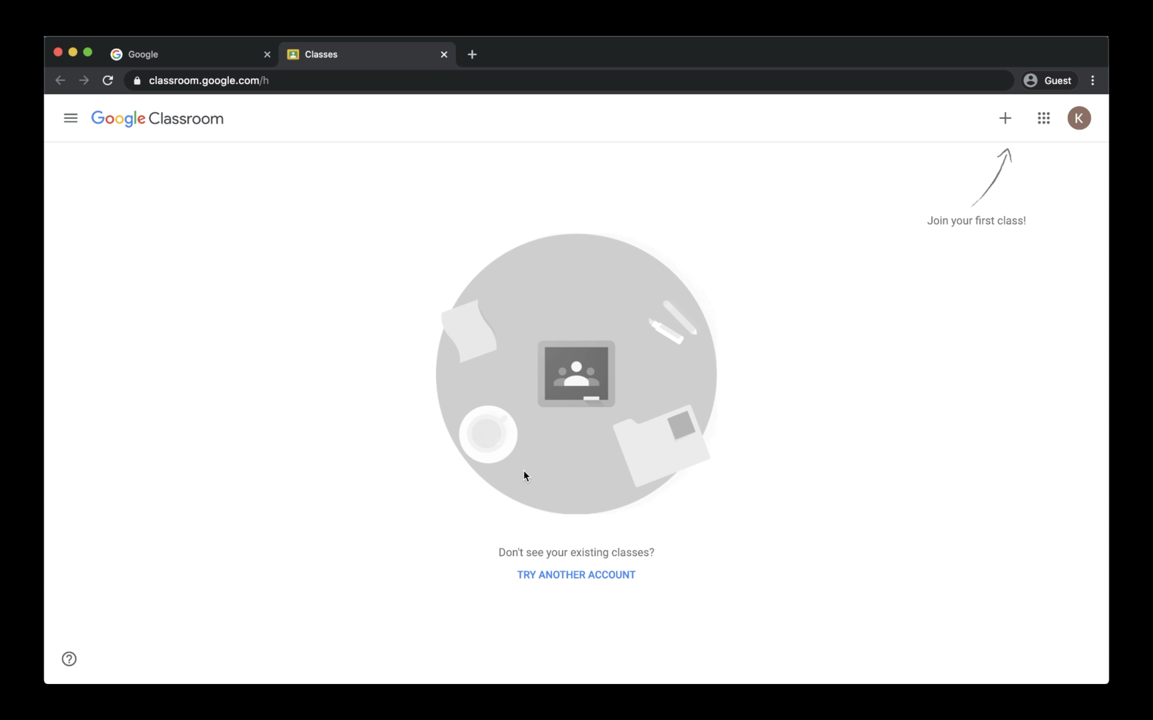1153x720 pixels.
Task: Open the Guest profile button
Action: 1049,80
